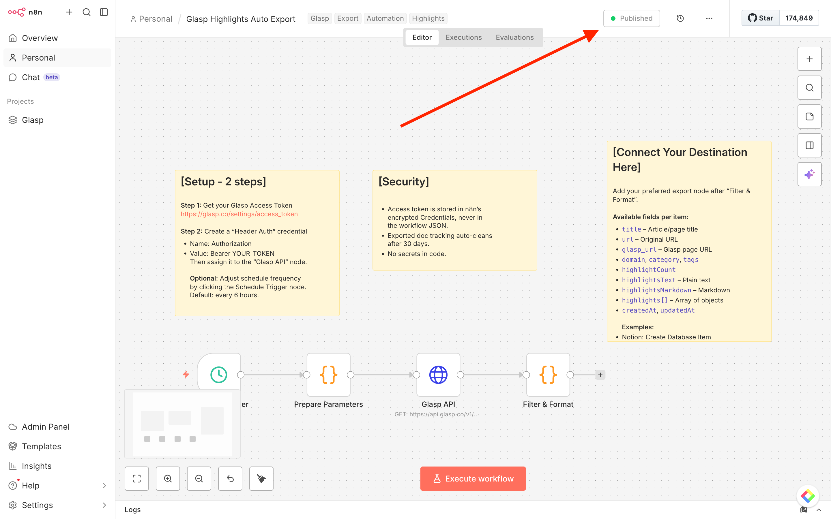Image resolution: width=831 pixels, height=519 pixels.
Task: Click the canvas minimap thumbnail
Action: 182,424
